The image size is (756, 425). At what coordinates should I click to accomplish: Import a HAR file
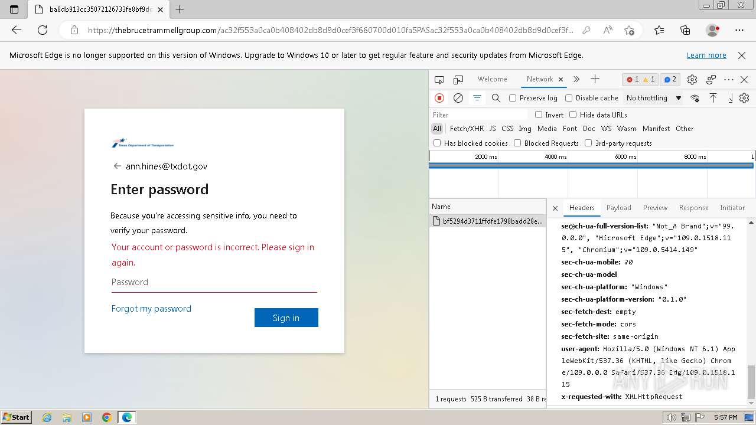713,98
